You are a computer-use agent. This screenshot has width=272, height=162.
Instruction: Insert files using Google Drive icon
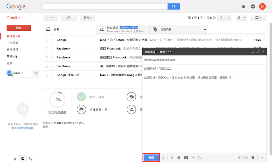[x=179, y=157]
